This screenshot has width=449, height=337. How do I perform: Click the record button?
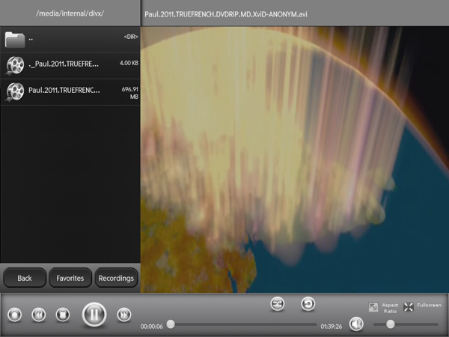pyautogui.click(x=15, y=315)
